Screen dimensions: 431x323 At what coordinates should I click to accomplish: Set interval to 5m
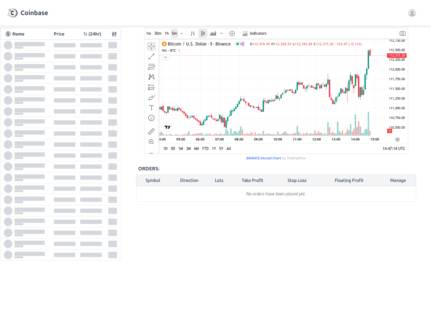175,33
